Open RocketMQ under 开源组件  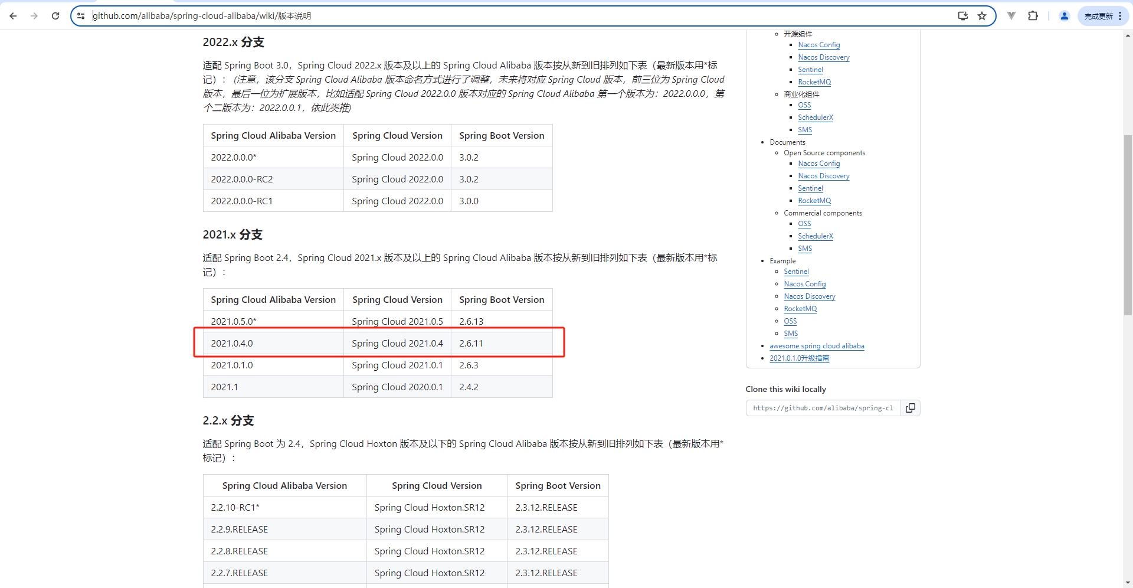pyautogui.click(x=814, y=82)
